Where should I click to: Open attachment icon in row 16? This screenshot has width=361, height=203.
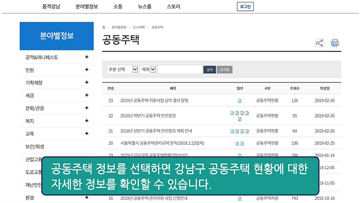pyautogui.click(x=240, y=199)
